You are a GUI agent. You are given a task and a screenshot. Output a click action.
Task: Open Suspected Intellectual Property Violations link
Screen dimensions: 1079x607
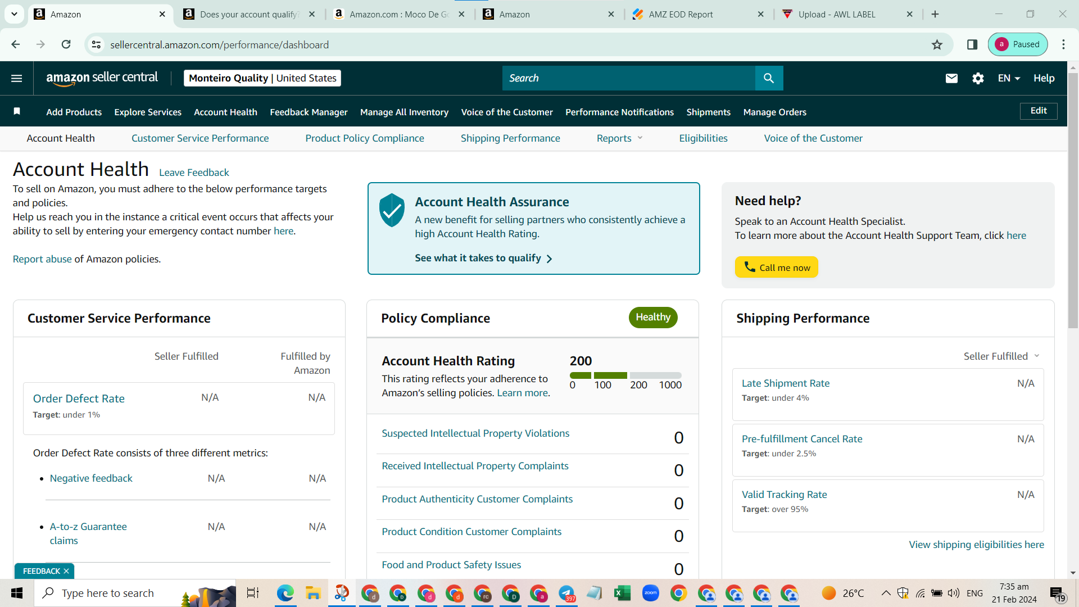475,433
